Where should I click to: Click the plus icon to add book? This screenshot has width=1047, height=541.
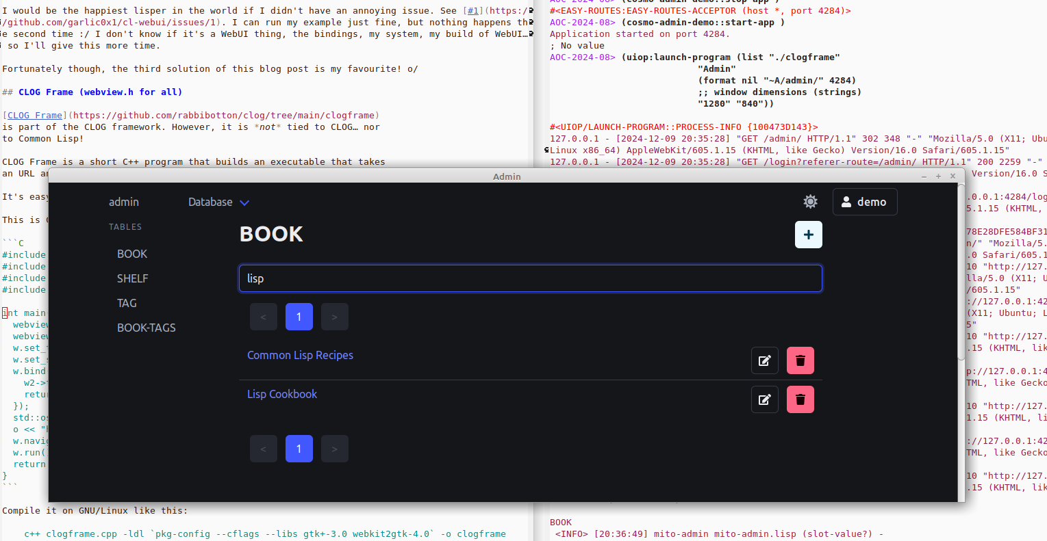coord(808,235)
